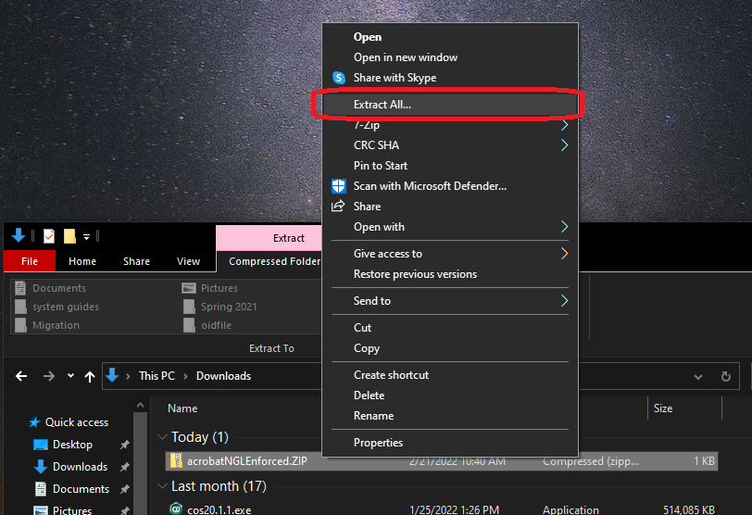Click the New folder quick access icon
This screenshot has height=515, width=752.
coord(70,236)
